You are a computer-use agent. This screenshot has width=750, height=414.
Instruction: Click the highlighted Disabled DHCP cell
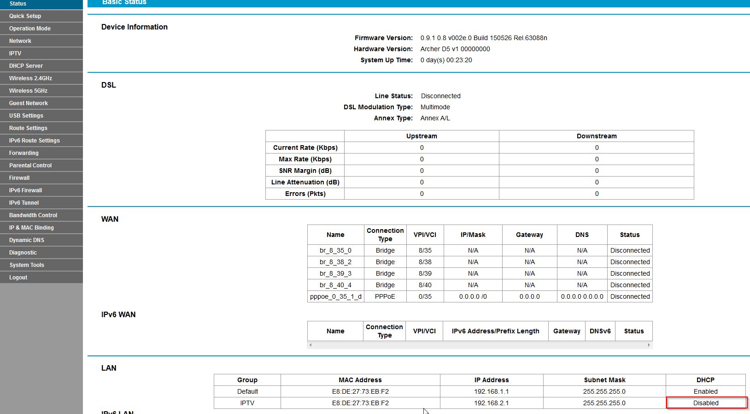(x=706, y=403)
